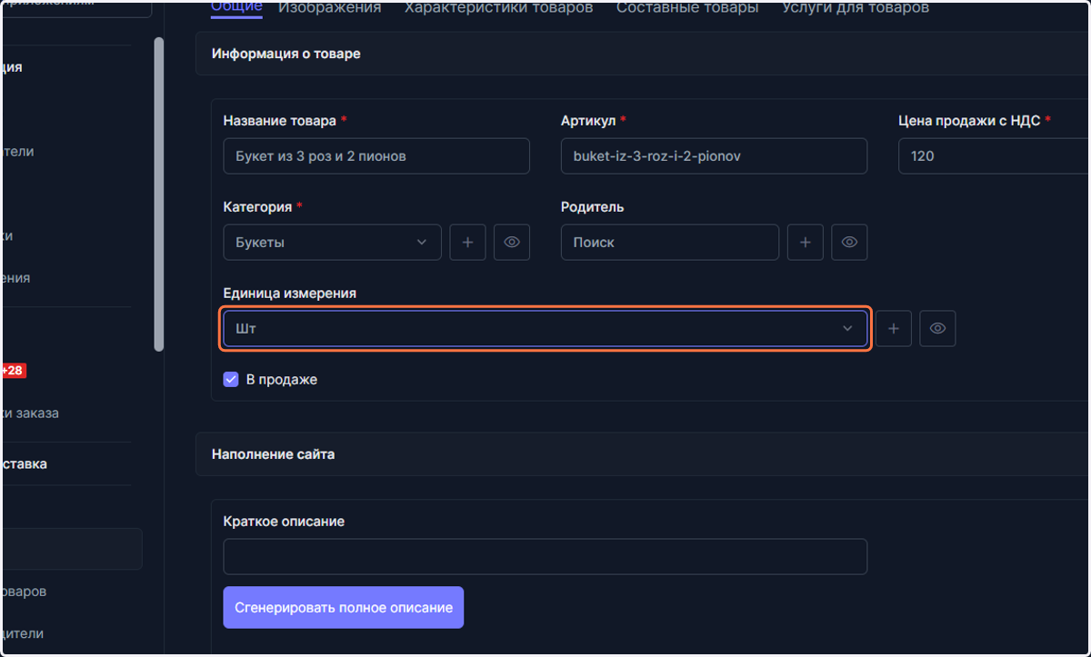
Task: Focus the Цена продажи с НДС field
Action: pyautogui.click(x=994, y=156)
